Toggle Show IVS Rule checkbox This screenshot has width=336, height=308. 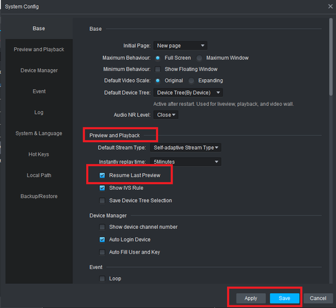pos(102,188)
